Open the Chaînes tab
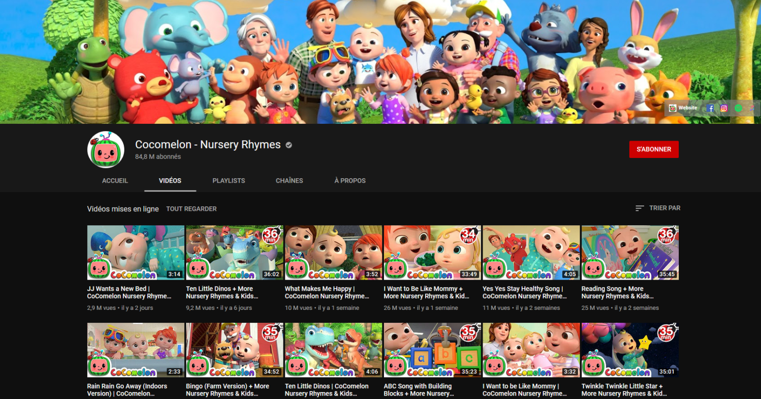This screenshot has width=761, height=399. tap(289, 181)
